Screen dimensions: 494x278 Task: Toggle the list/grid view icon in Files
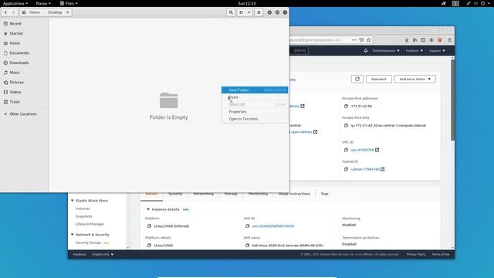point(242,12)
